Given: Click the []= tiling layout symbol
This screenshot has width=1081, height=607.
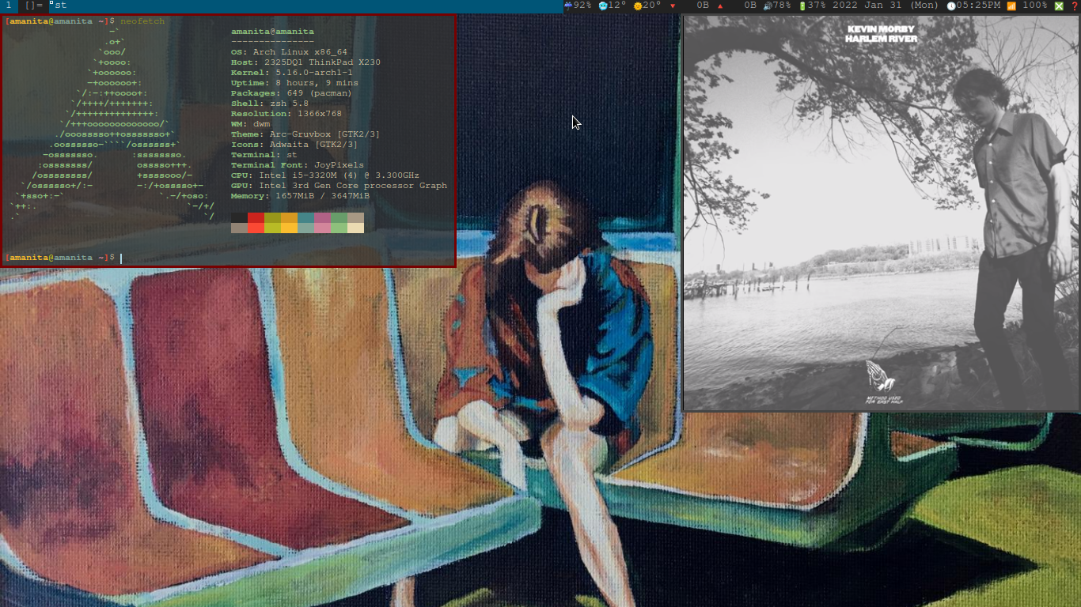Looking at the screenshot, I should [33, 6].
